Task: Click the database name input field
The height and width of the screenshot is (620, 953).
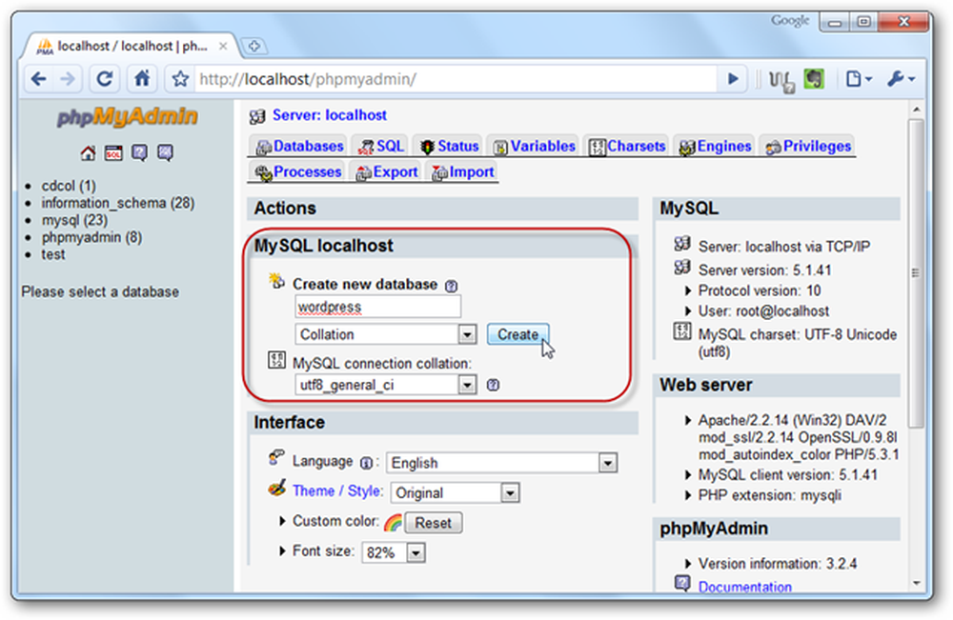Action: [377, 307]
